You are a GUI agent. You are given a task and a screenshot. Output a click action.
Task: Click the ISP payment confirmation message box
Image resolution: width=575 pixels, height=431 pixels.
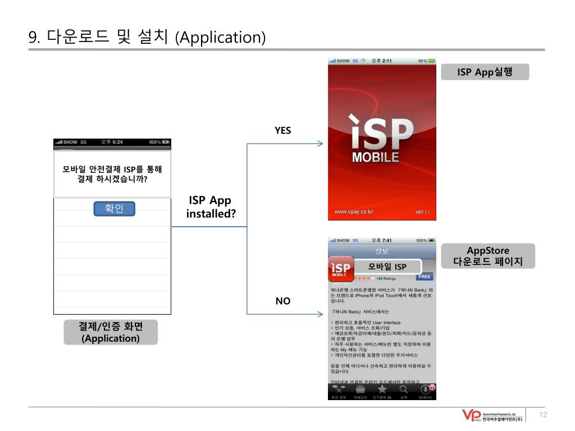point(112,174)
